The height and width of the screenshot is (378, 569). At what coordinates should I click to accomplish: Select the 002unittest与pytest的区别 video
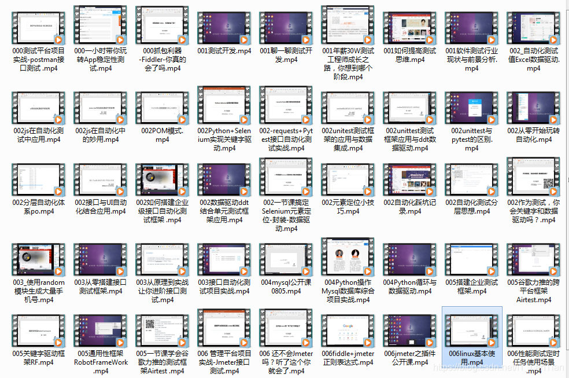click(x=471, y=107)
